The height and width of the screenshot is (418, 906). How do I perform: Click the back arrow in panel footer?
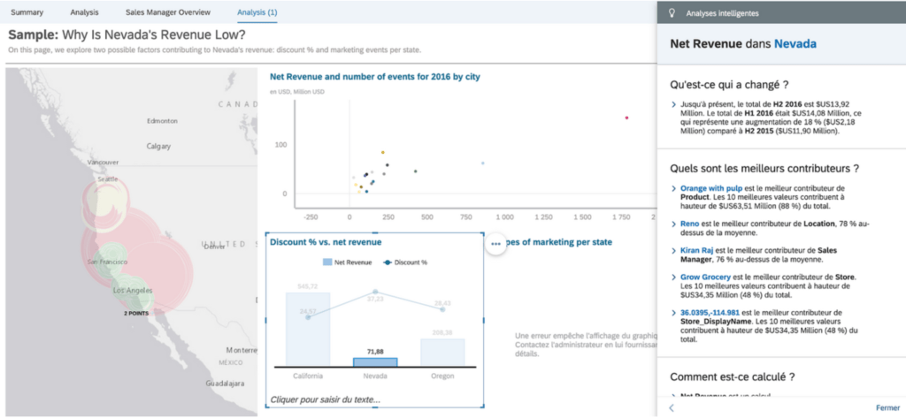672,407
